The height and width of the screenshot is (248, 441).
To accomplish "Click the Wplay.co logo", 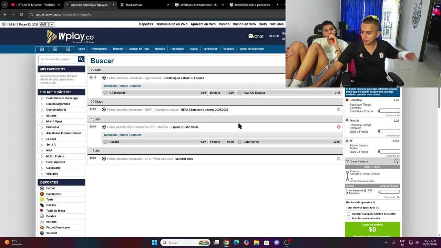I will 71,37.
